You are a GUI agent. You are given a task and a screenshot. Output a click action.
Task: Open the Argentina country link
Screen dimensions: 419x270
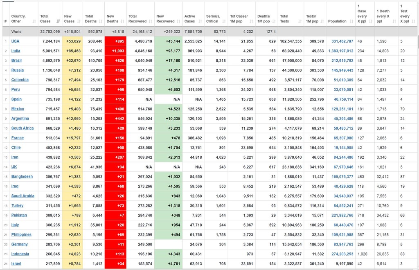coord(20,118)
